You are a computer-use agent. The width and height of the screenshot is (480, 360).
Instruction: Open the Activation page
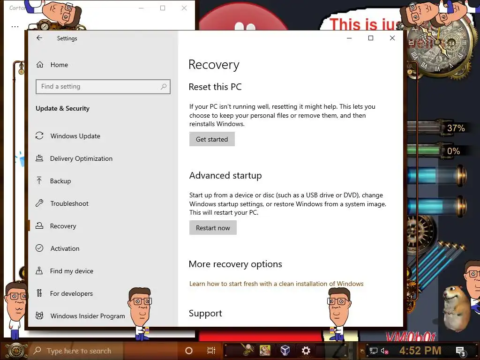pyautogui.click(x=65, y=248)
